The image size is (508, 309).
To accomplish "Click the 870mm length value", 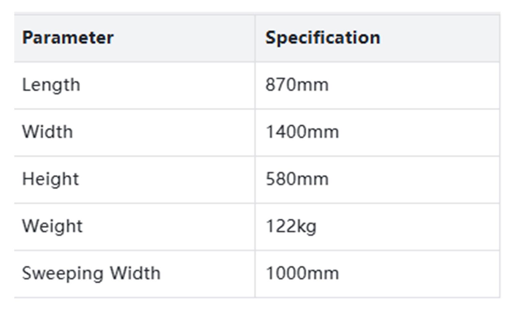I will pyautogui.click(x=297, y=85).
